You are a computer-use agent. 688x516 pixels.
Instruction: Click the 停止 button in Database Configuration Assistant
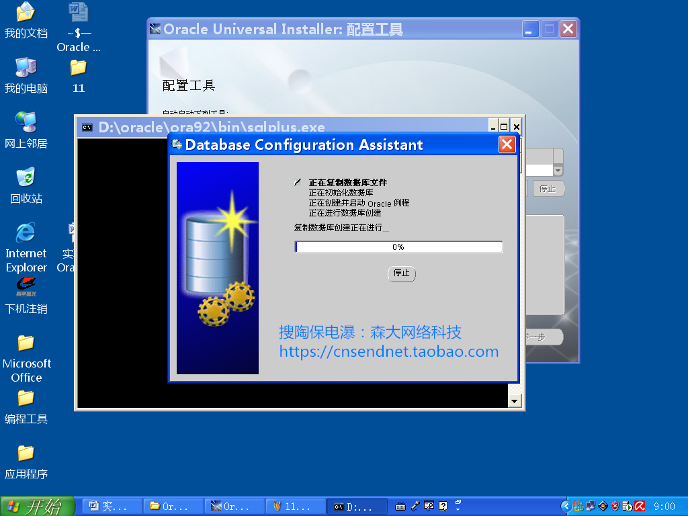click(x=401, y=273)
